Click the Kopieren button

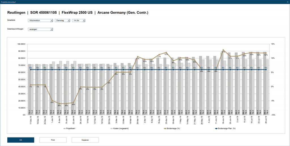[85, 140]
